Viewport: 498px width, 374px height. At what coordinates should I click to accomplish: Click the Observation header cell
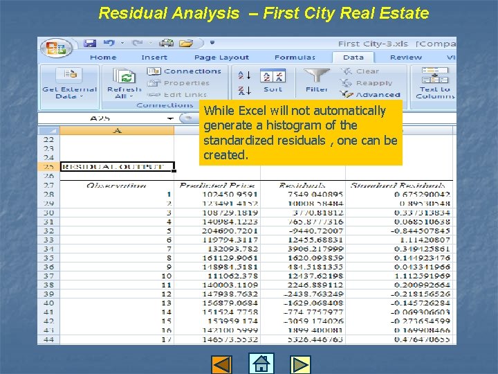(117, 186)
